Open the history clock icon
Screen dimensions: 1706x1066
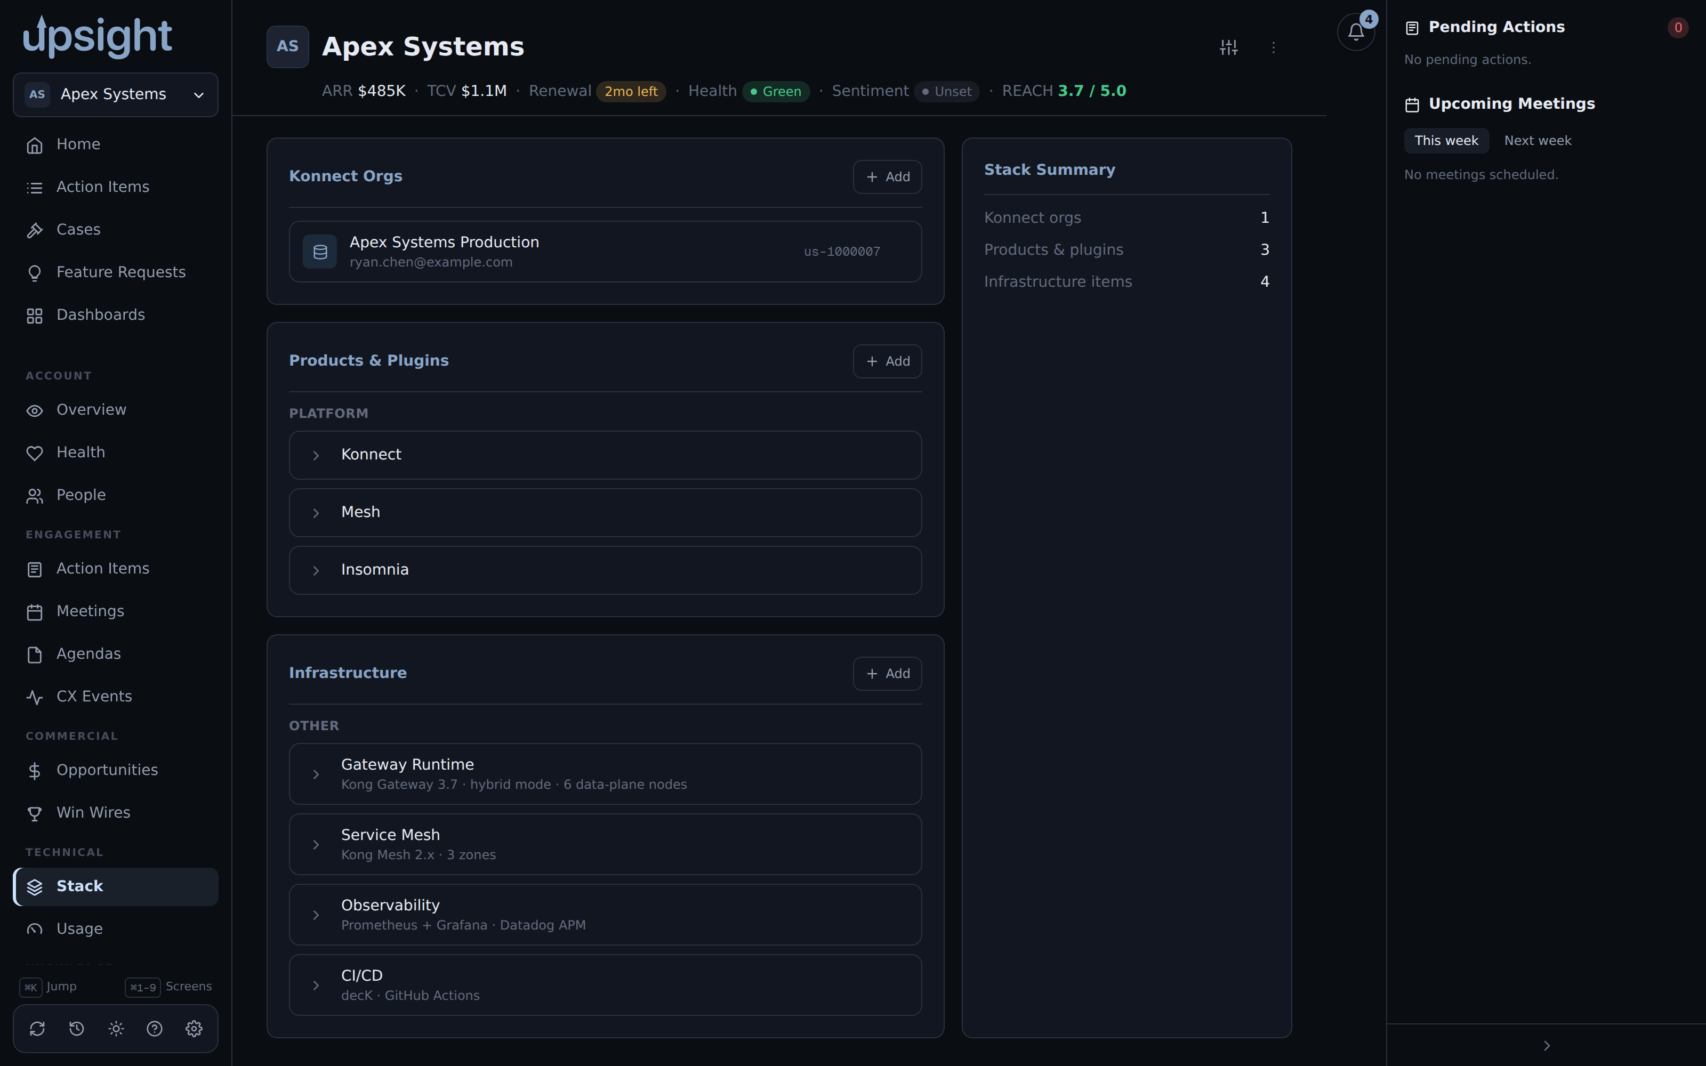(x=77, y=1029)
